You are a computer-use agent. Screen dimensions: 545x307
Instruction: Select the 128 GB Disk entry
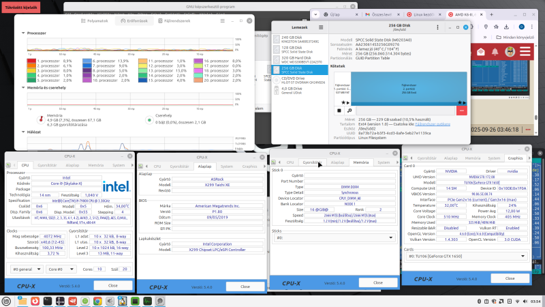pyautogui.click(x=300, y=49)
